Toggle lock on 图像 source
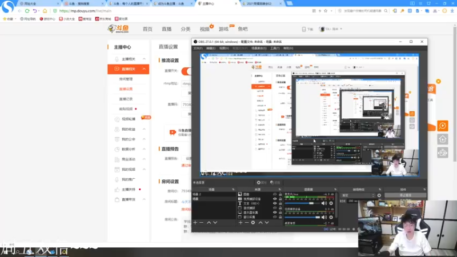The image size is (457, 257). coord(280,194)
